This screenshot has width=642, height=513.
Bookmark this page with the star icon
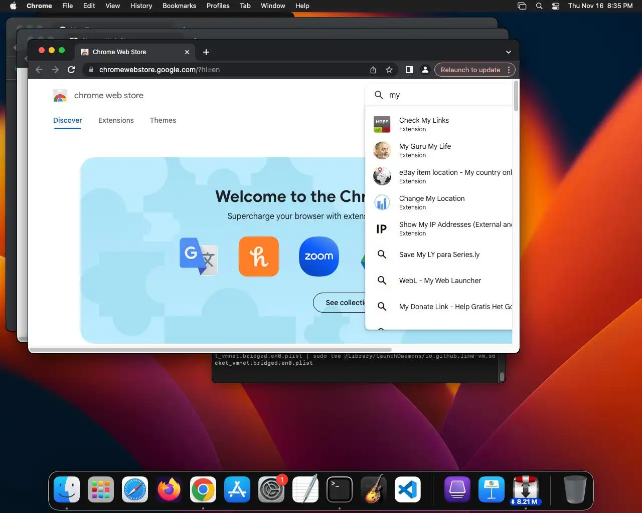[389, 70]
